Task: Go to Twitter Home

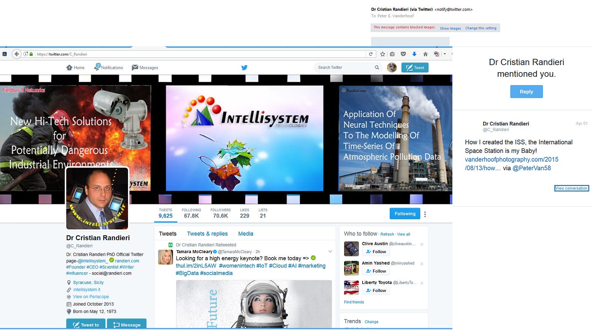Action: 75,68
